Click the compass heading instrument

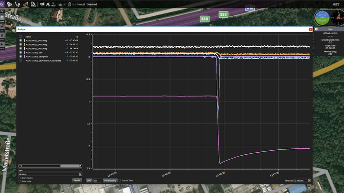338,18
